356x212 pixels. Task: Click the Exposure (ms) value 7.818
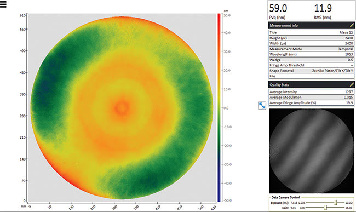[x=293, y=203]
